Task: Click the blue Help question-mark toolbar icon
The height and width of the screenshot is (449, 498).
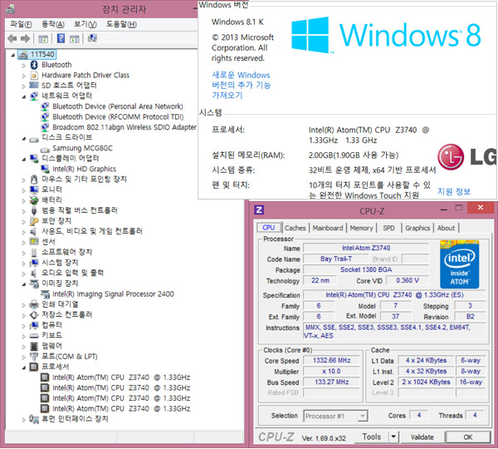Action: tap(61, 38)
